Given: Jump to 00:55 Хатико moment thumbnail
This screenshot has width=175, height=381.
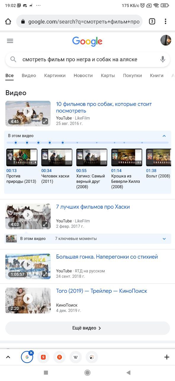Looking at the screenshot, I should click(92, 157).
